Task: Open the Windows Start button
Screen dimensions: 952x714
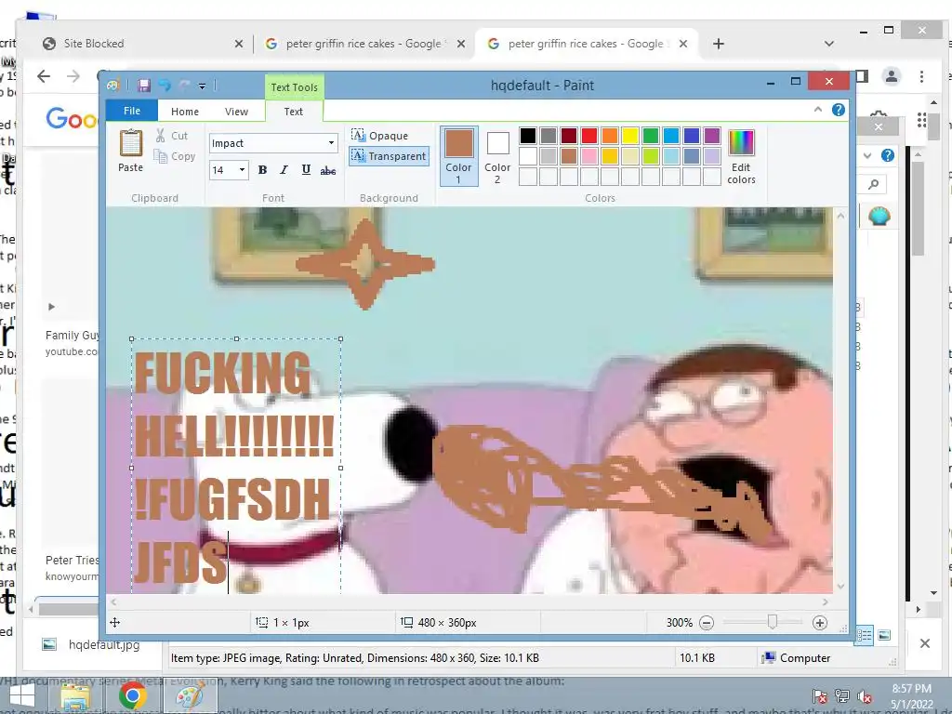Action: pos(22,695)
